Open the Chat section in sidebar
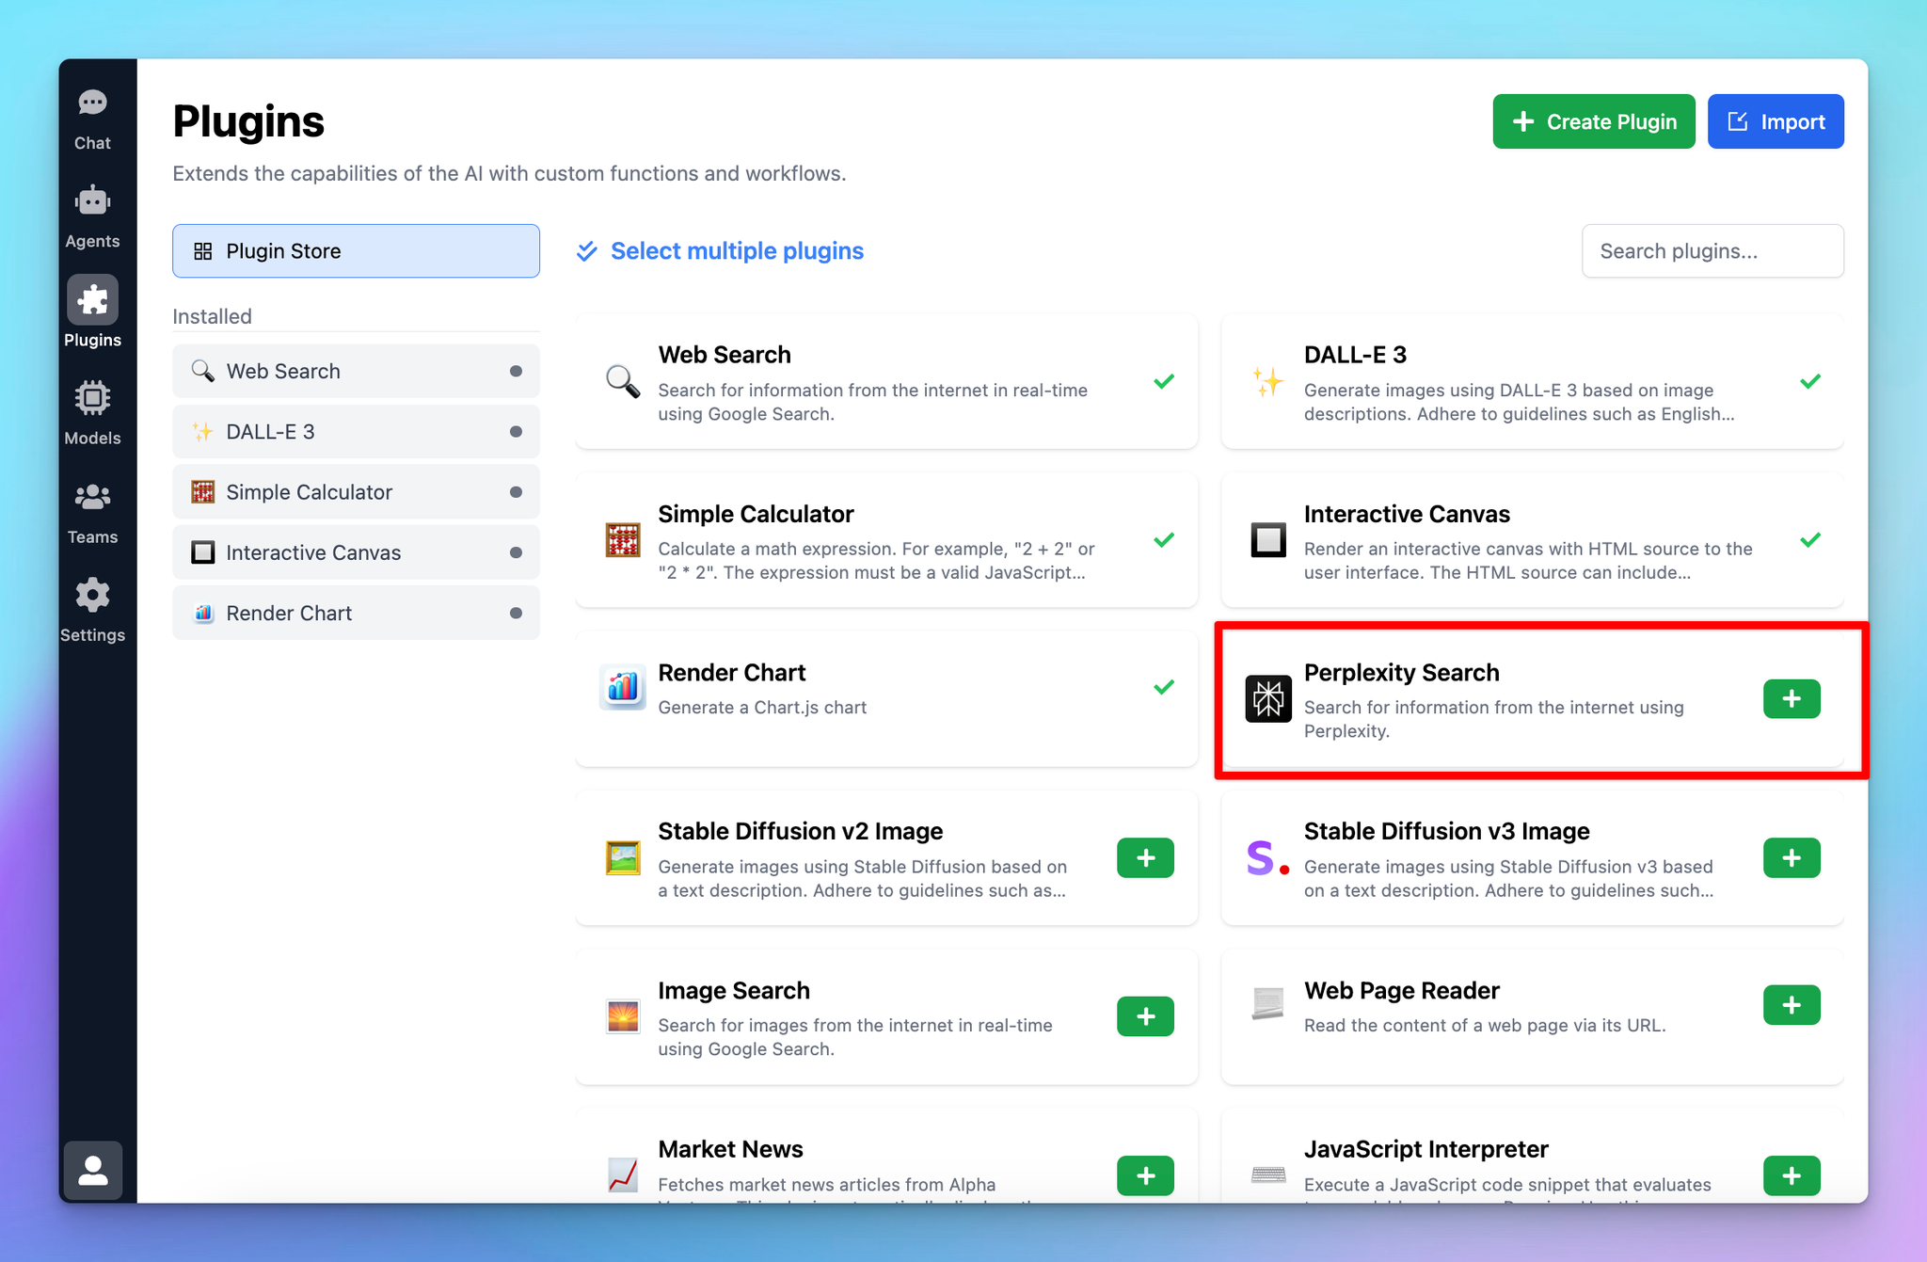 tap(92, 120)
